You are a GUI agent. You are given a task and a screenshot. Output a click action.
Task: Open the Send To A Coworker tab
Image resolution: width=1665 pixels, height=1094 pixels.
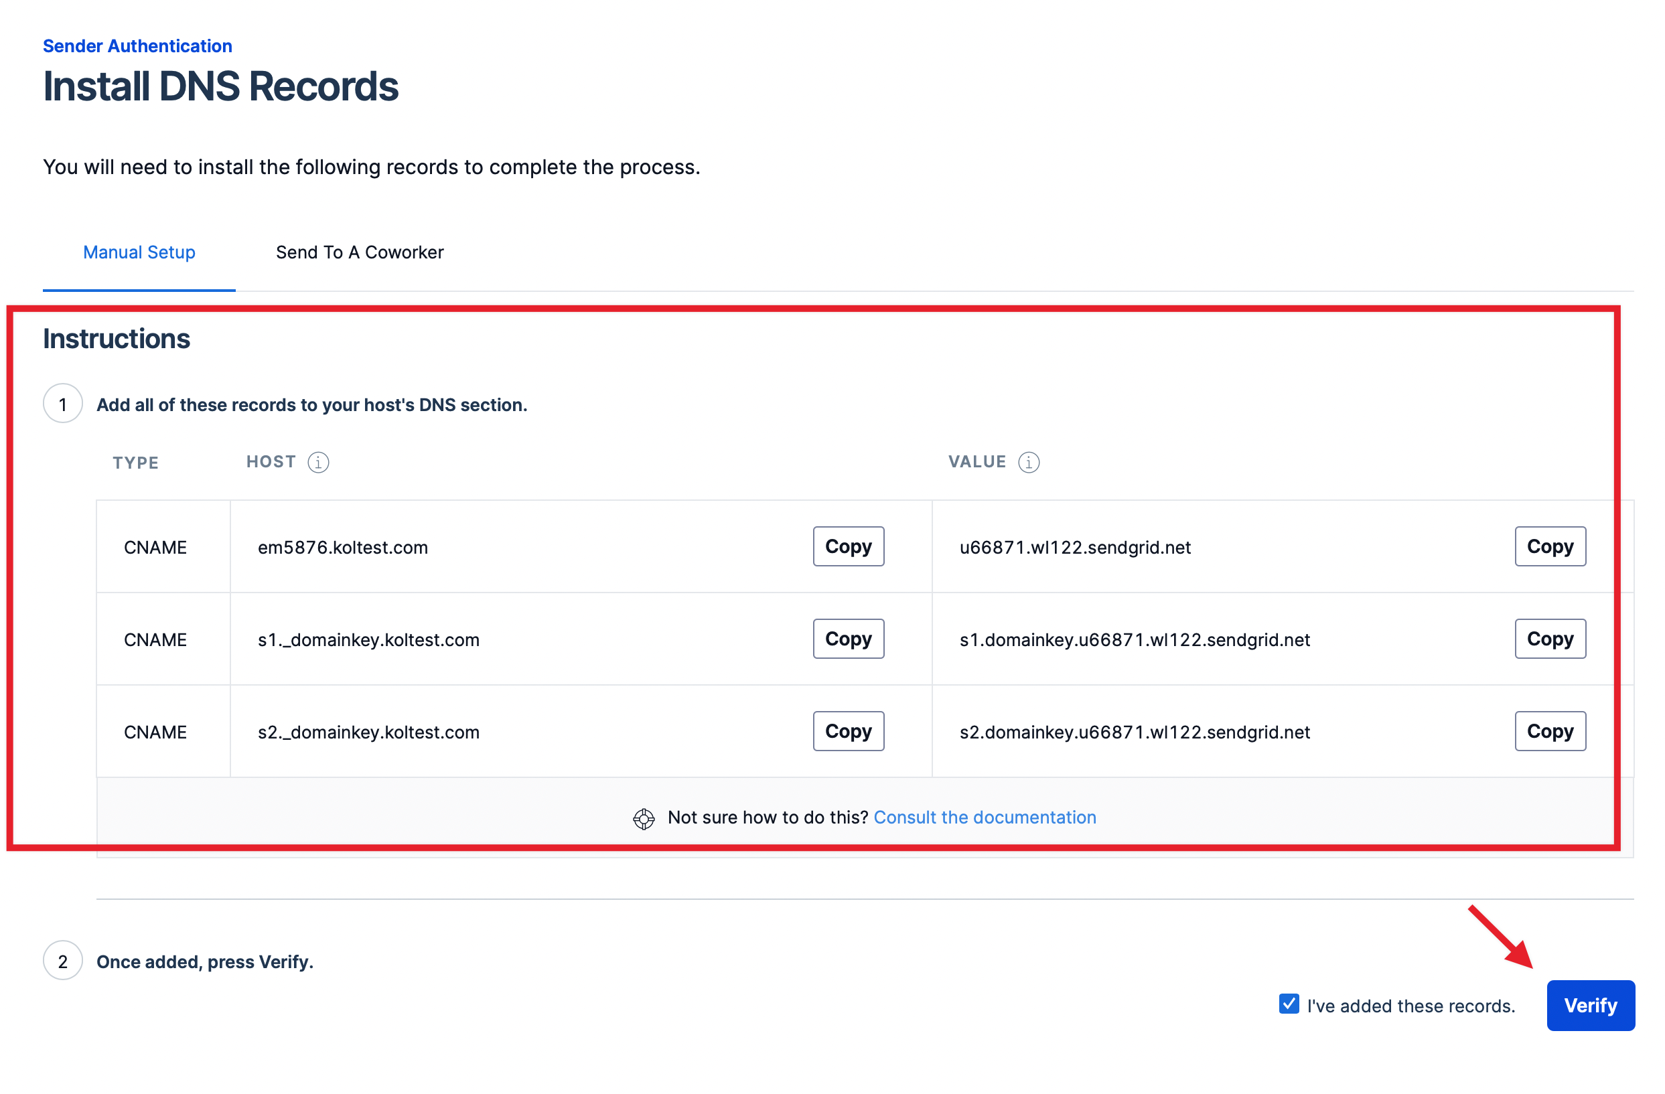[360, 252]
